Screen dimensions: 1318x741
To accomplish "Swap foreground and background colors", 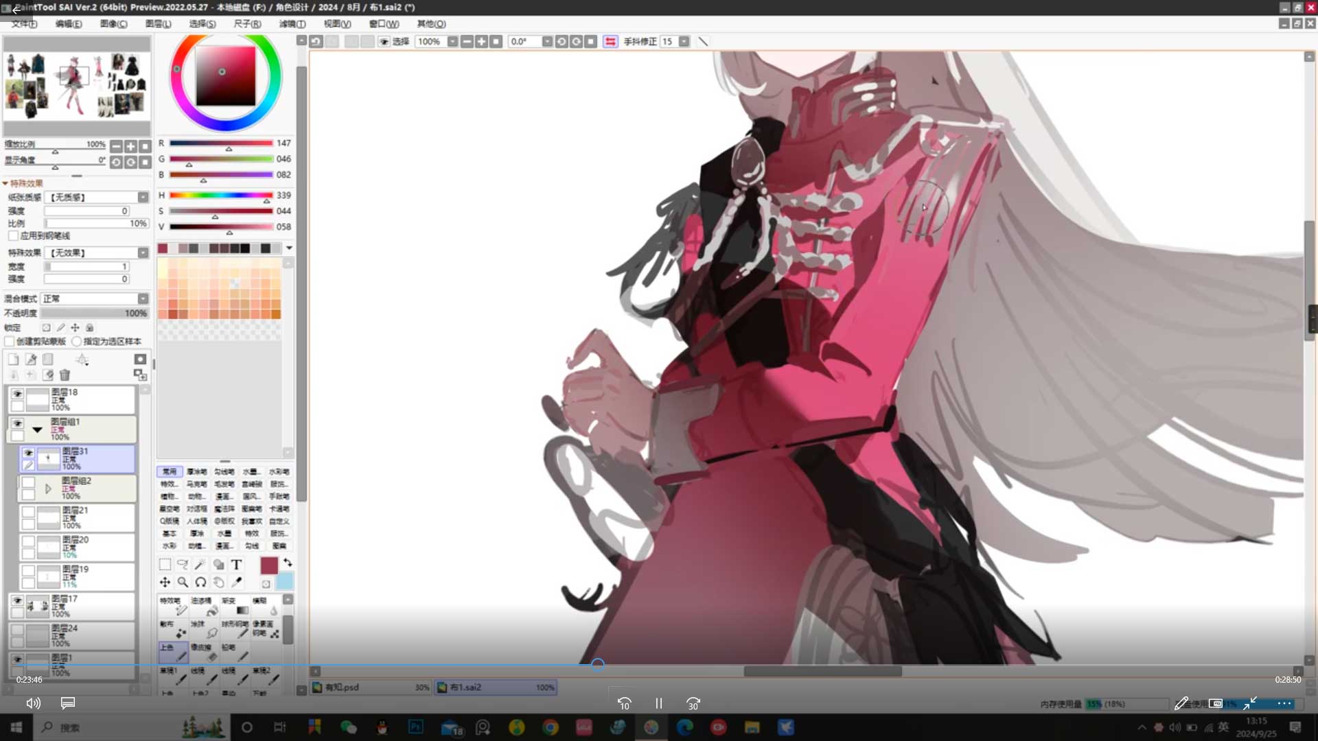I will [288, 563].
